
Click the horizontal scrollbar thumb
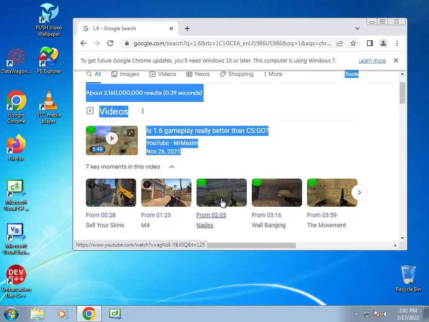(251, 245)
